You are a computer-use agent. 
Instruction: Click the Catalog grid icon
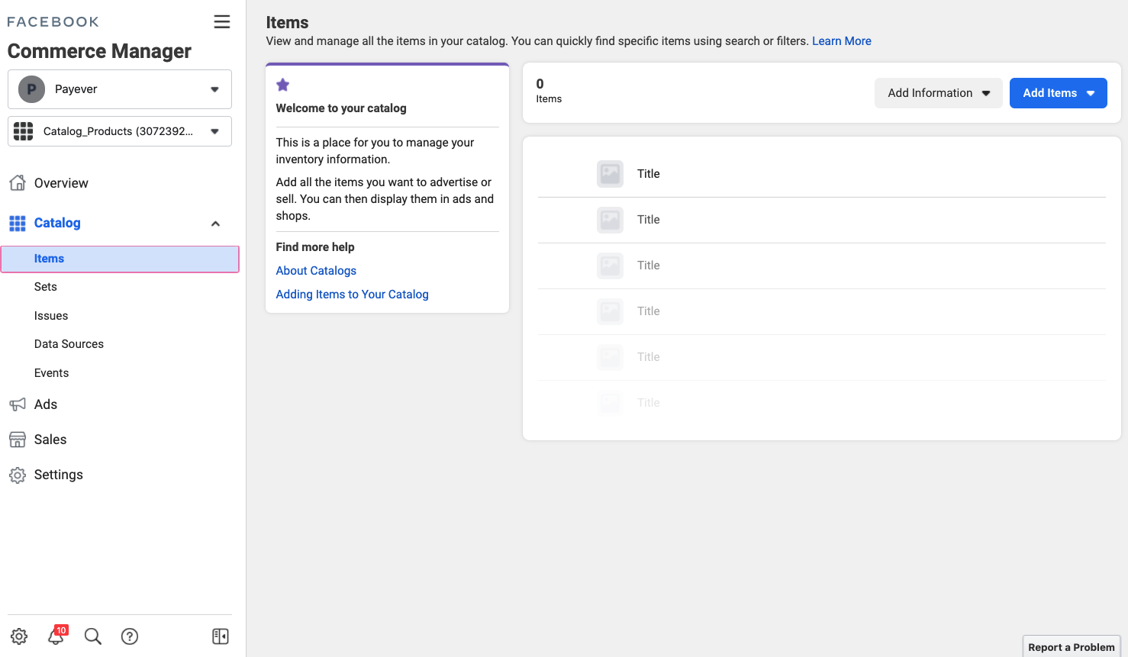18,223
